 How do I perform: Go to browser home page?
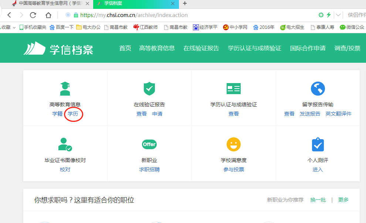pos(48,15)
